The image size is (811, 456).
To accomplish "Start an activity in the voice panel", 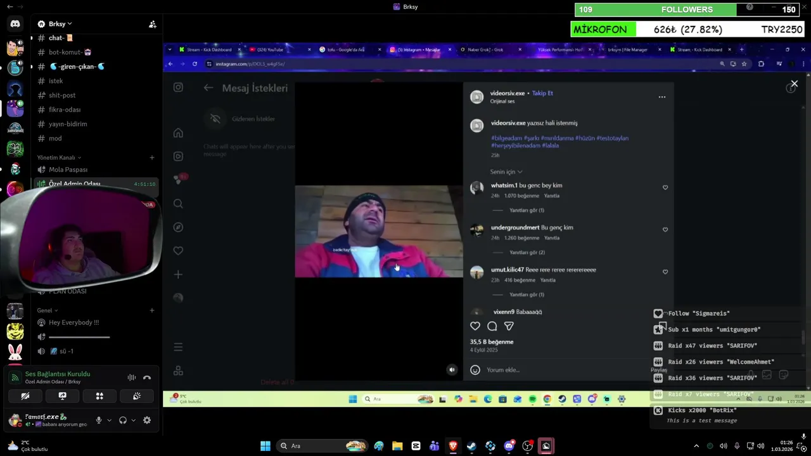I will [99, 396].
